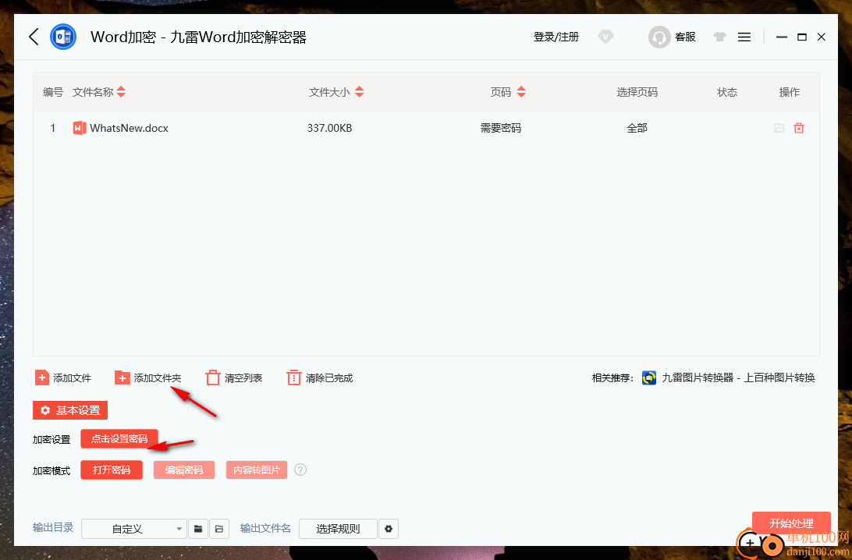Select the WhatsNew.docx file name
Screen dimensions: 852x560
[130, 128]
